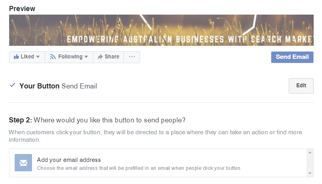
Task: Click the Following button label
Action: click(70, 57)
